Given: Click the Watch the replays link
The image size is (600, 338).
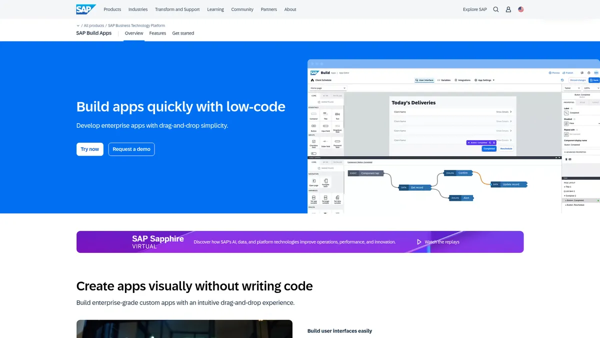Looking at the screenshot, I should [442, 242].
